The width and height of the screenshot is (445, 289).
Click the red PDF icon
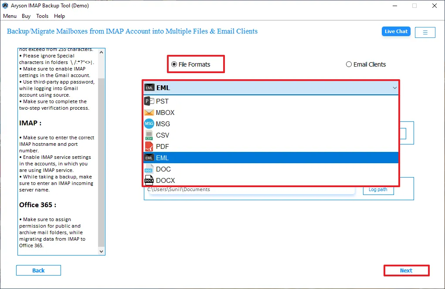[149, 147]
